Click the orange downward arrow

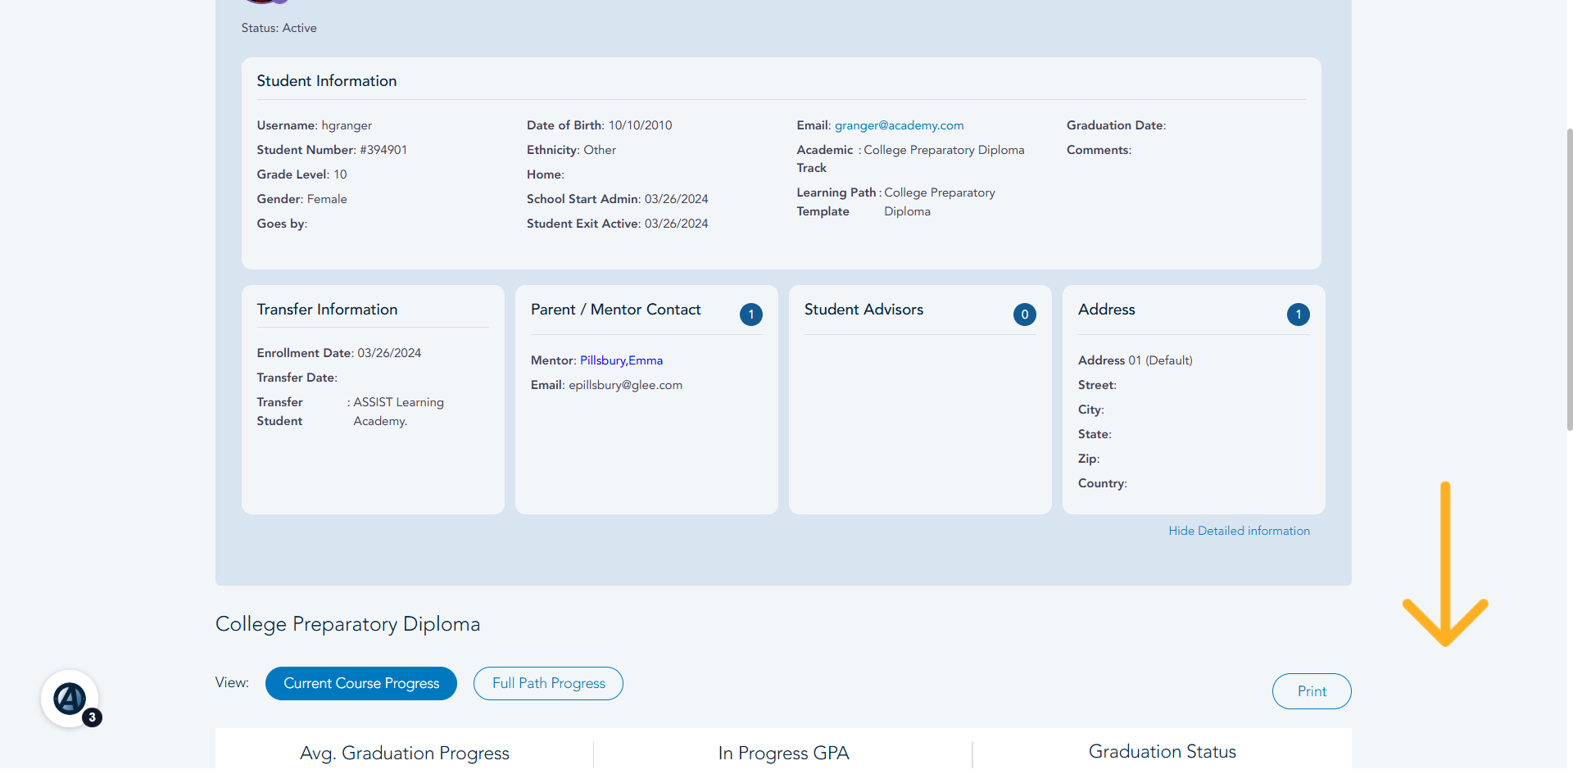pos(1445,564)
